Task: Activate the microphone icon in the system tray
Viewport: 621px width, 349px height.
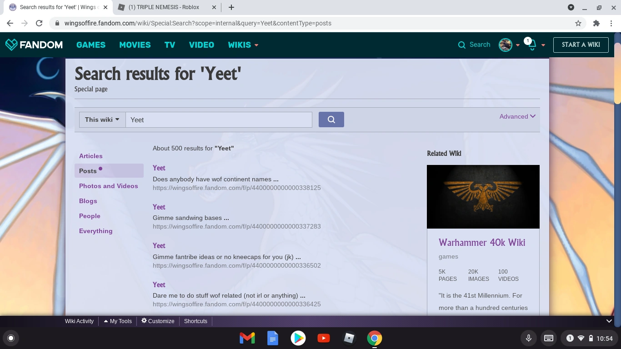Action: click(x=528, y=338)
